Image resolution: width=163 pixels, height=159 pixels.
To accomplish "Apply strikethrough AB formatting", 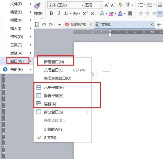I will tap(75, 13).
